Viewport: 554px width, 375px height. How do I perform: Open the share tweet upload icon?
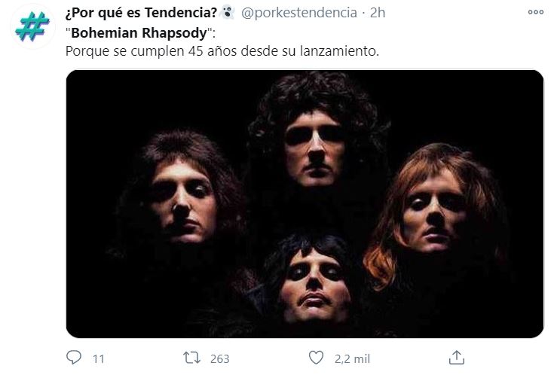[x=456, y=358]
